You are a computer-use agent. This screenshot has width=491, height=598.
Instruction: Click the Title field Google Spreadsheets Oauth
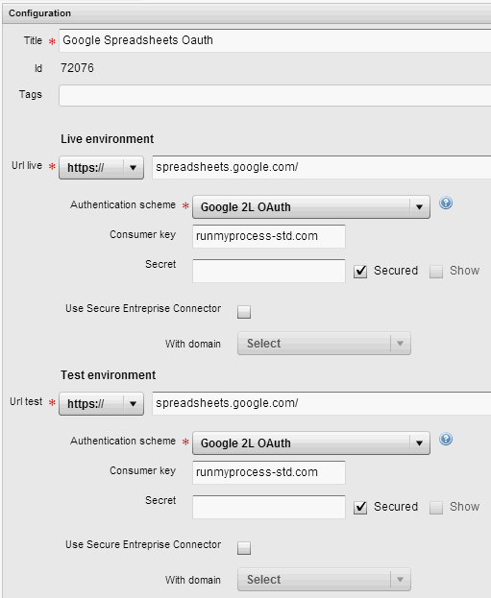pyautogui.click(x=275, y=40)
